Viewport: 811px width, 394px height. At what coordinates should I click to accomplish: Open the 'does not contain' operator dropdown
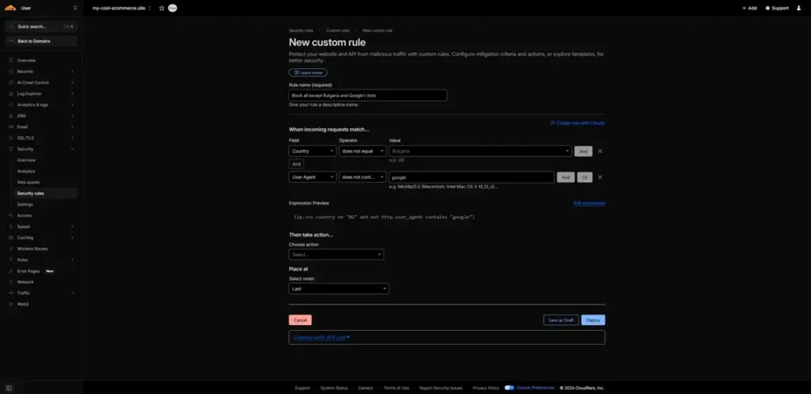[363, 177]
